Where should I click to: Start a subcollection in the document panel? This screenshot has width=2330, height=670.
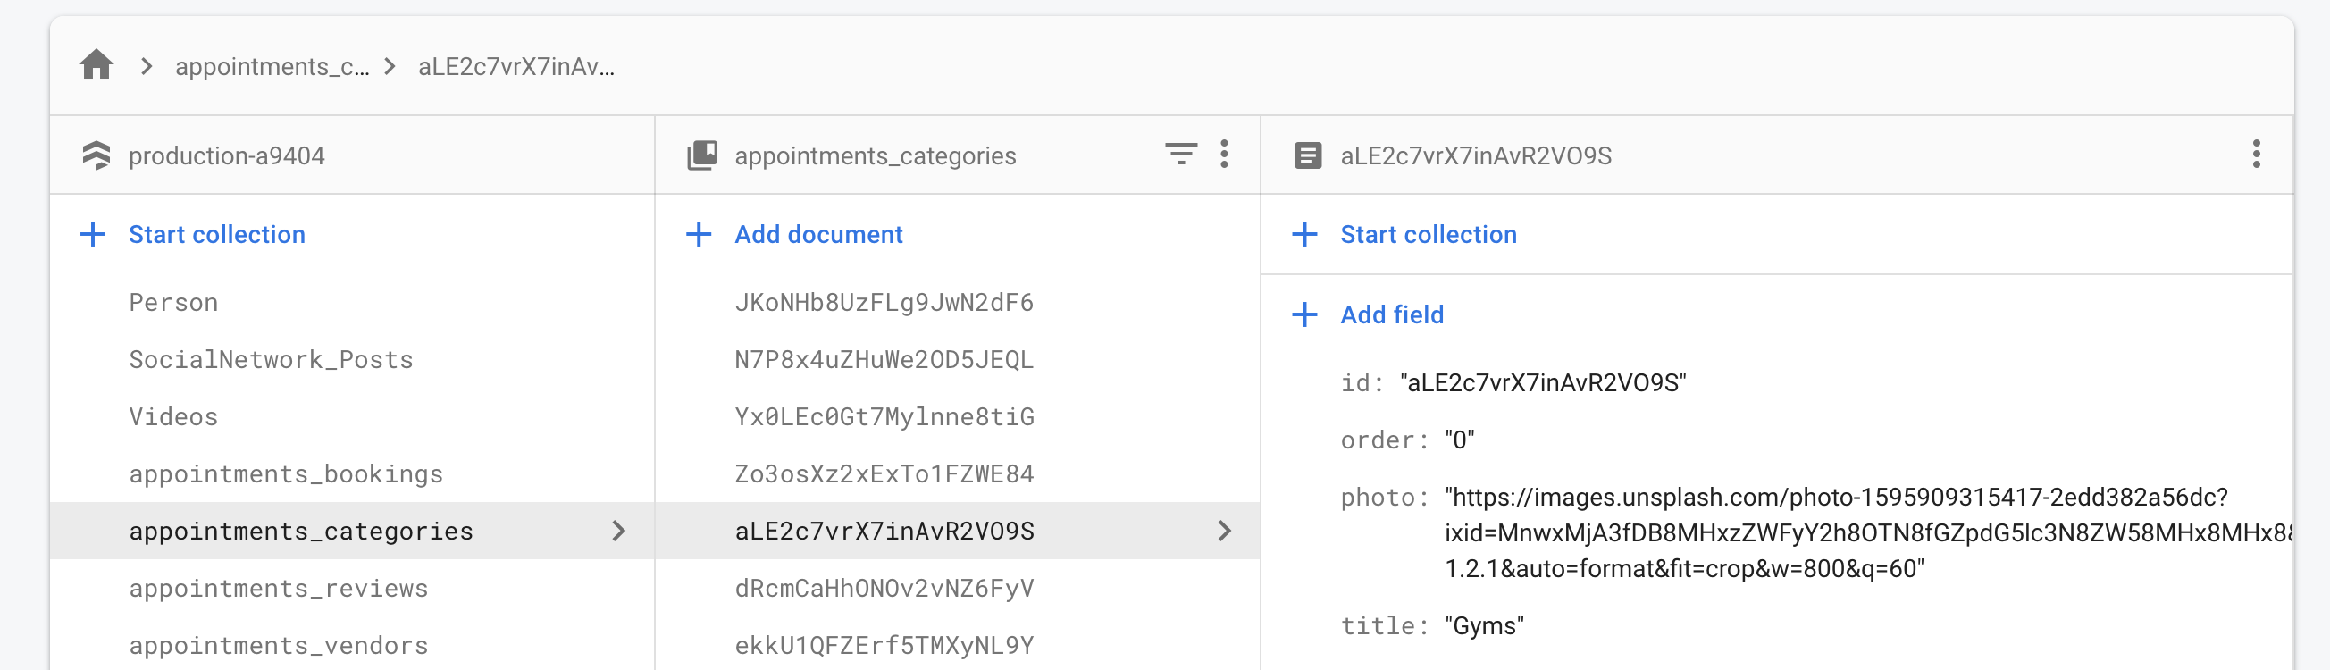pyautogui.click(x=1428, y=234)
